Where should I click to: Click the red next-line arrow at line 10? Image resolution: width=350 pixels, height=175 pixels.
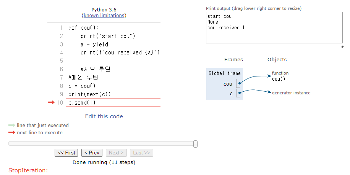tap(51, 102)
